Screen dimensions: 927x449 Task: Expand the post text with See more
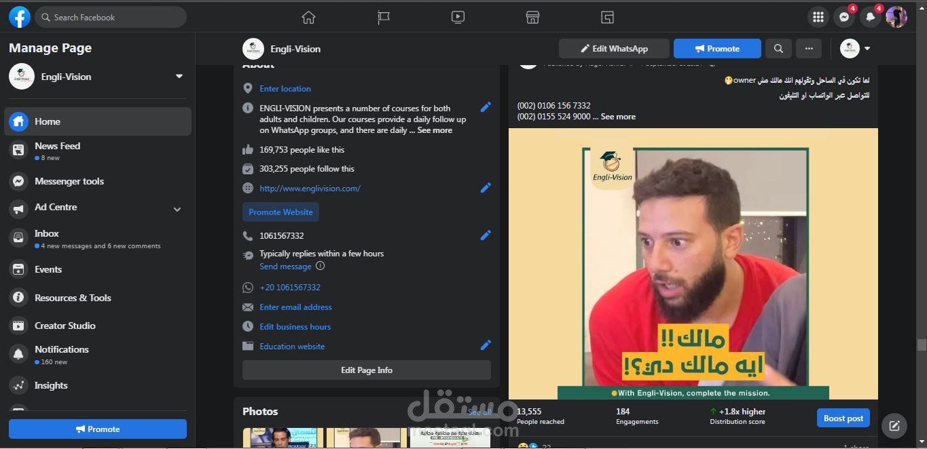click(x=618, y=117)
